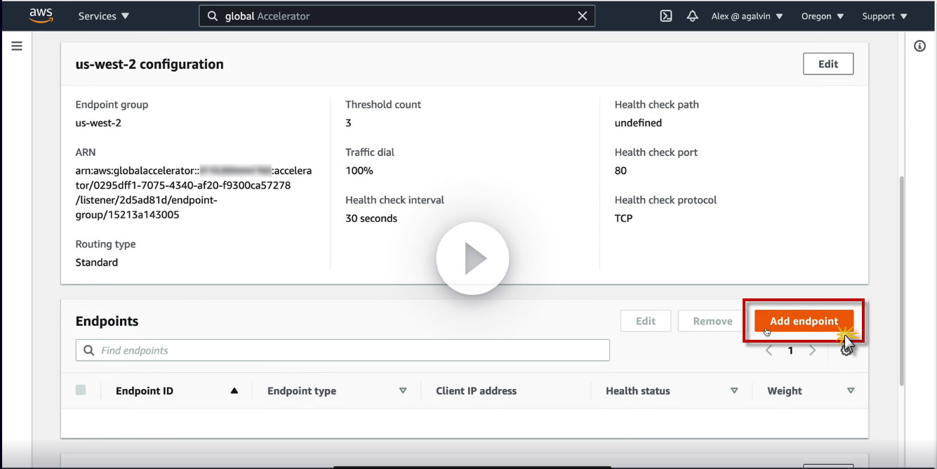
Task: Open the hamburger side navigation menu
Action: 17,46
